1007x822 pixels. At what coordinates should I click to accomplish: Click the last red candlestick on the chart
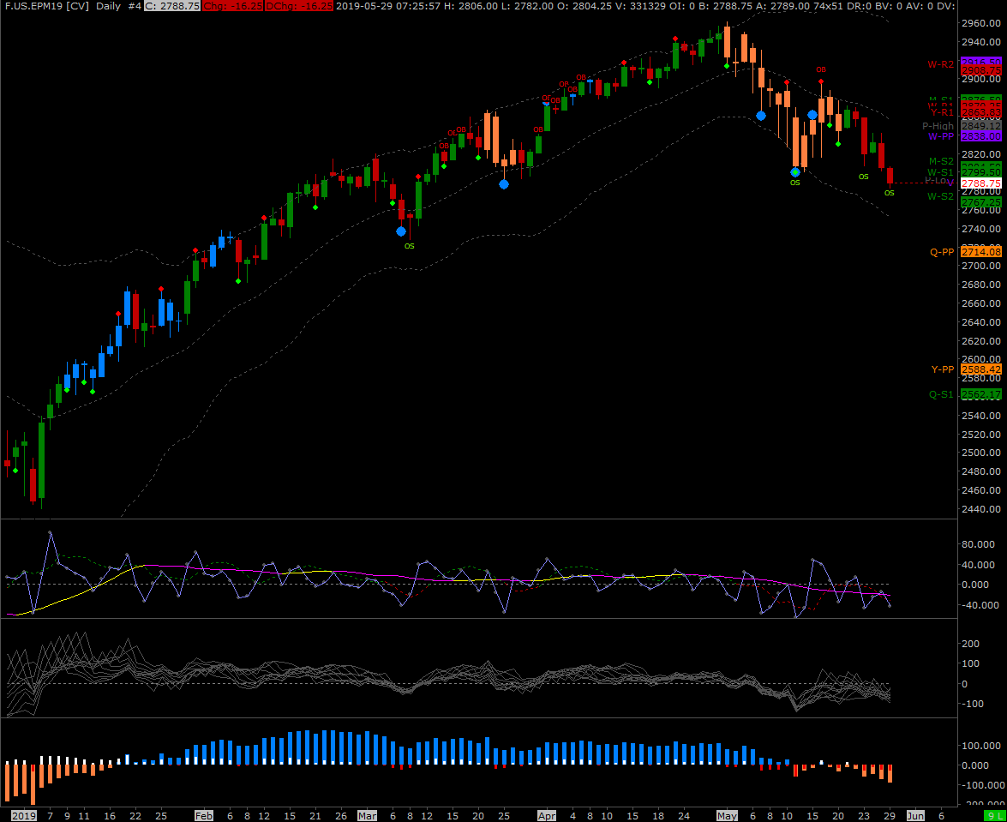(x=890, y=176)
